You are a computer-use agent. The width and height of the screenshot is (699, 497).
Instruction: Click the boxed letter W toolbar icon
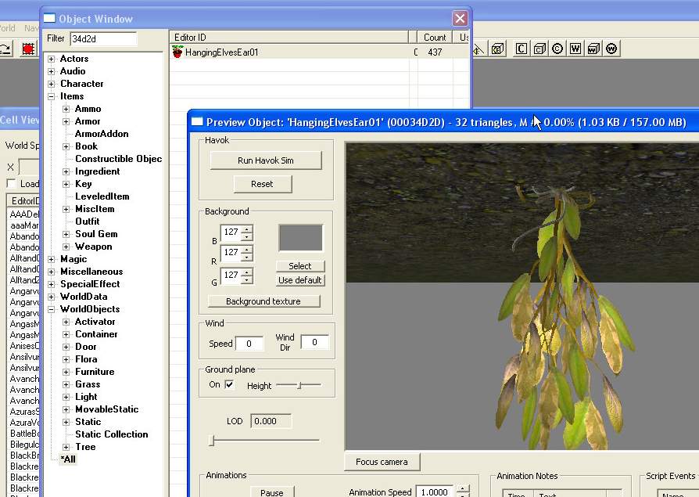click(575, 49)
